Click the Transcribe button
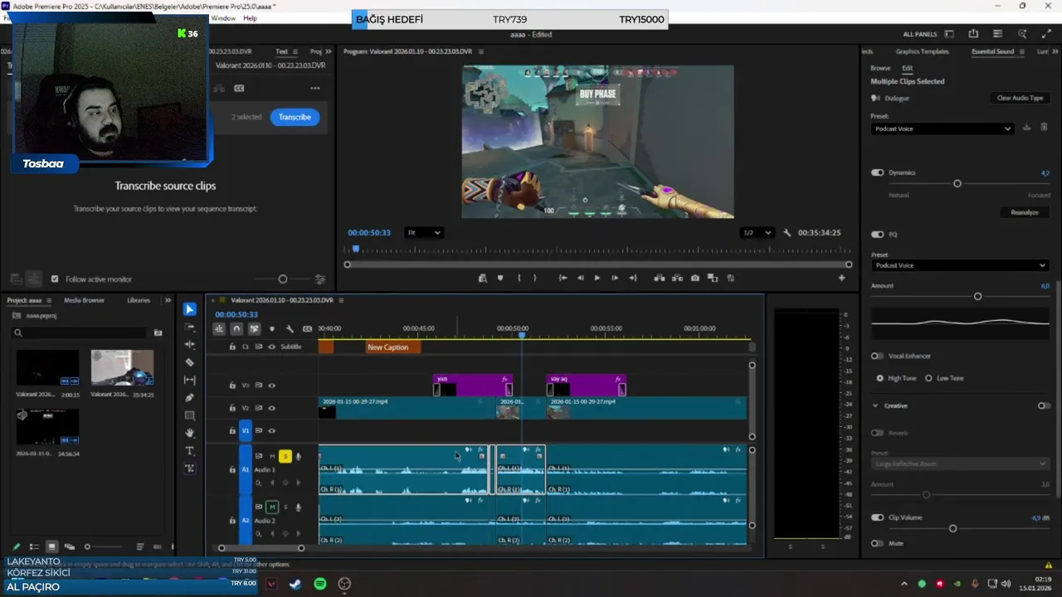Image resolution: width=1062 pixels, height=597 pixels. click(295, 117)
